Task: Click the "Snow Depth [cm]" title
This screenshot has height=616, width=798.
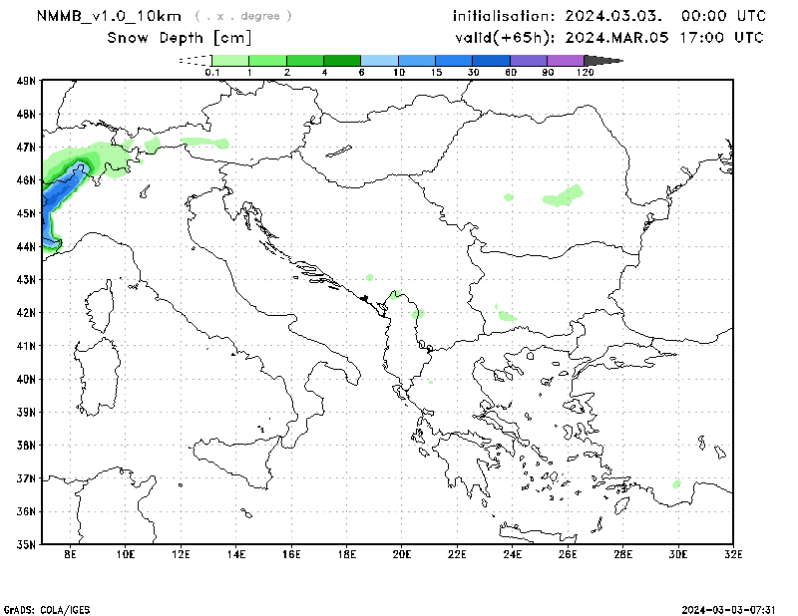Action: coord(179,38)
